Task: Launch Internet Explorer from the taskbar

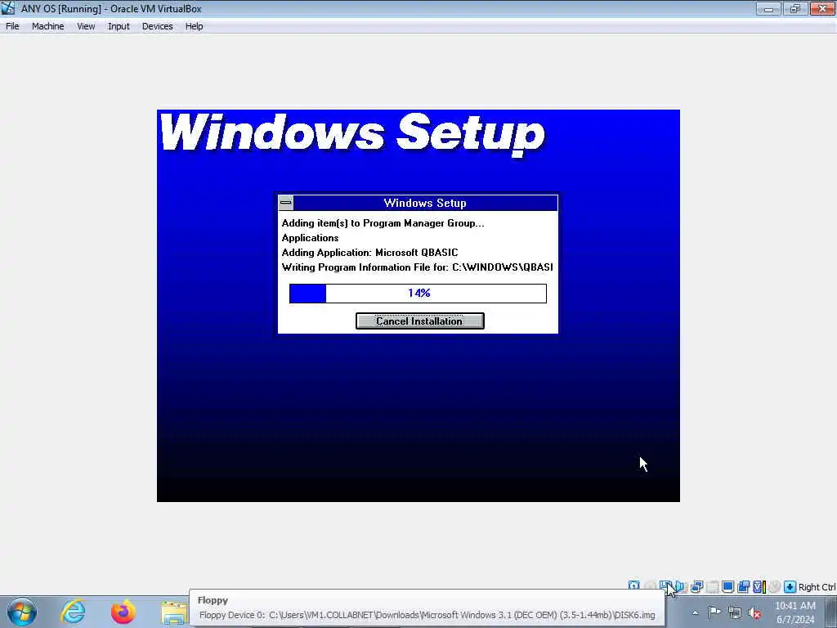Action: point(73,612)
